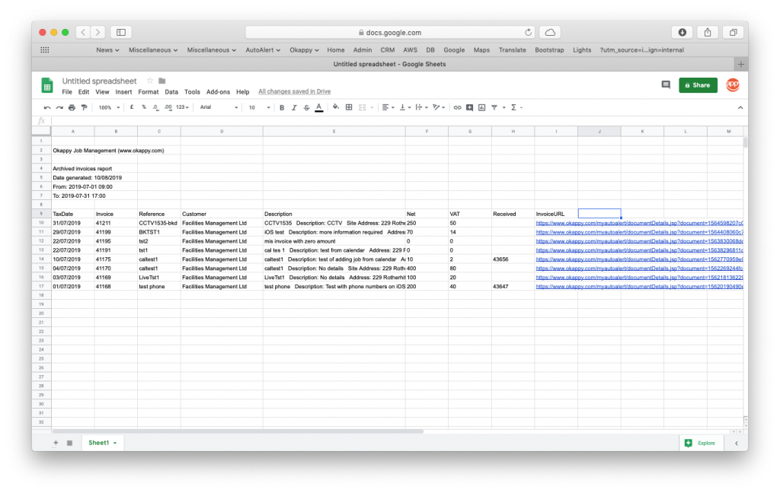Create a filter with the funnel icon

pyautogui.click(x=494, y=107)
